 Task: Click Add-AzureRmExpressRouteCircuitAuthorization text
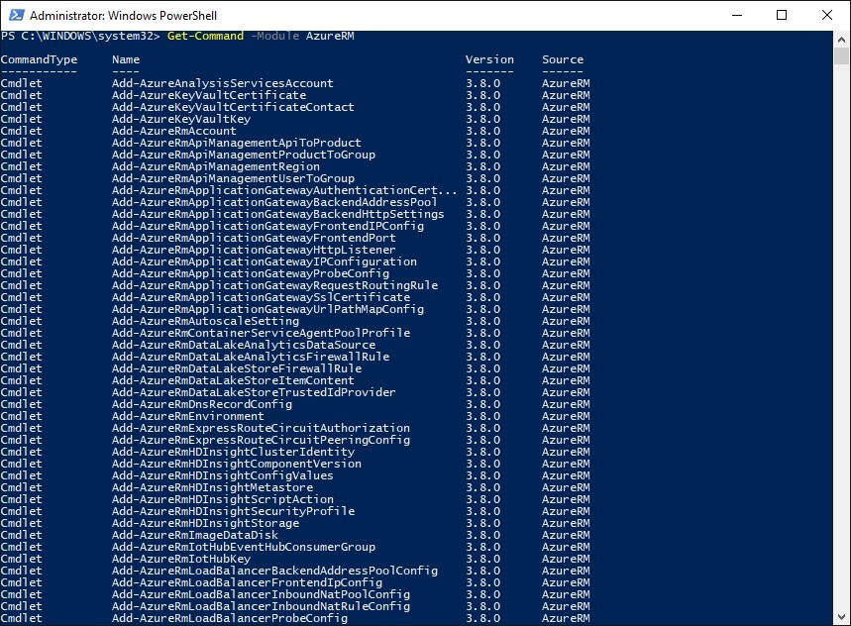pos(262,430)
